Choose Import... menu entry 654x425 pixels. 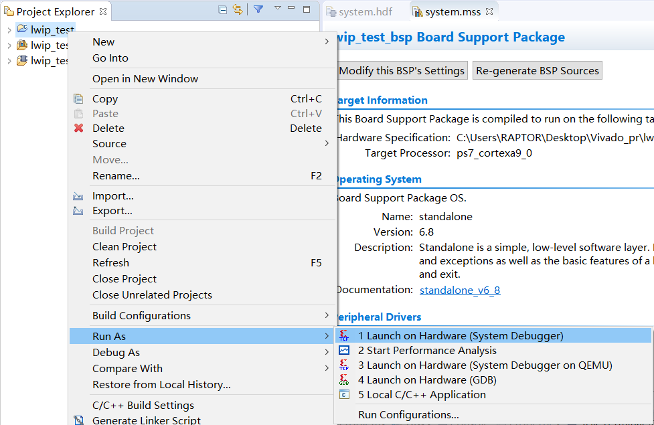tap(203, 196)
